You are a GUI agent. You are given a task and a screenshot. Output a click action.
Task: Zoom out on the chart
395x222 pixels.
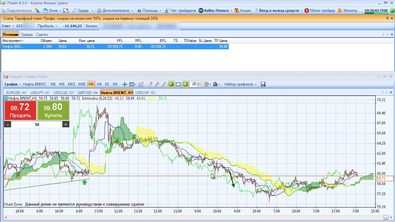164,84
